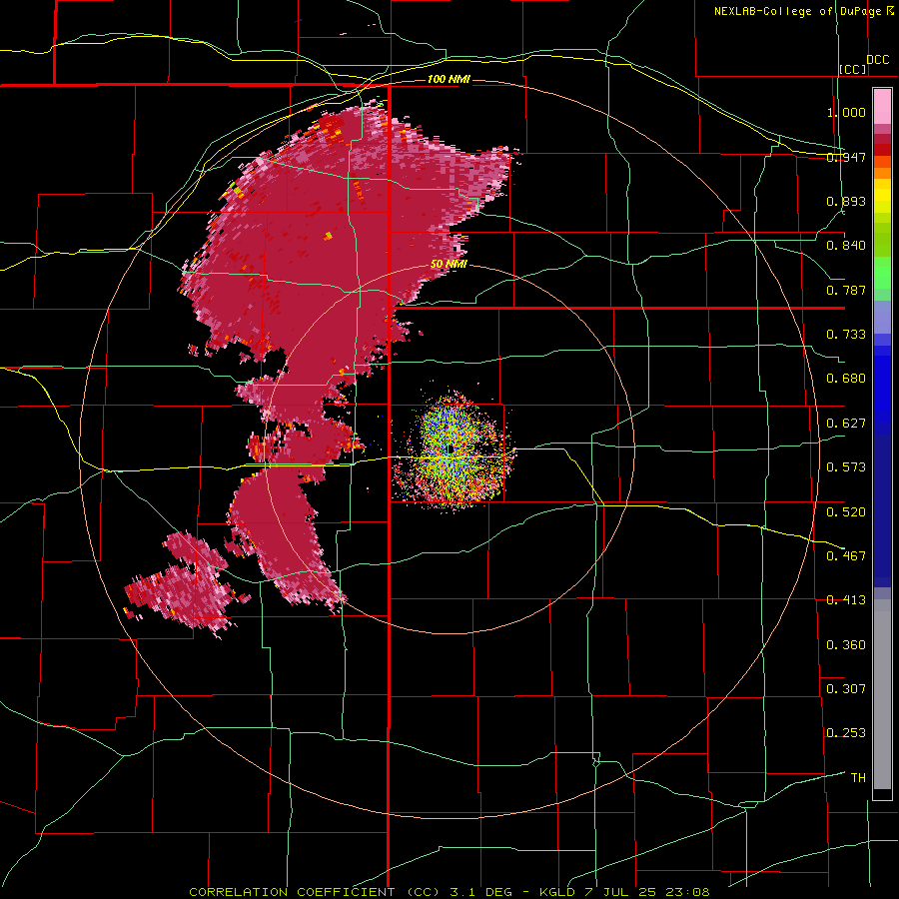
Task: Click the 0.413 scale value
Action: 846,600
